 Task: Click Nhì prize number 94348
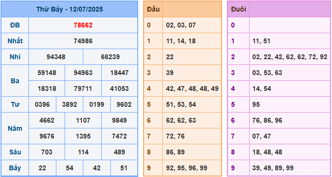click(x=56, y=57)
